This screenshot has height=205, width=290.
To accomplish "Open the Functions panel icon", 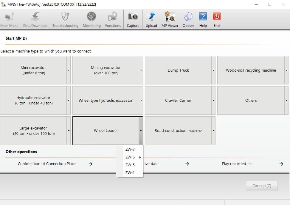I will (113, 19).
